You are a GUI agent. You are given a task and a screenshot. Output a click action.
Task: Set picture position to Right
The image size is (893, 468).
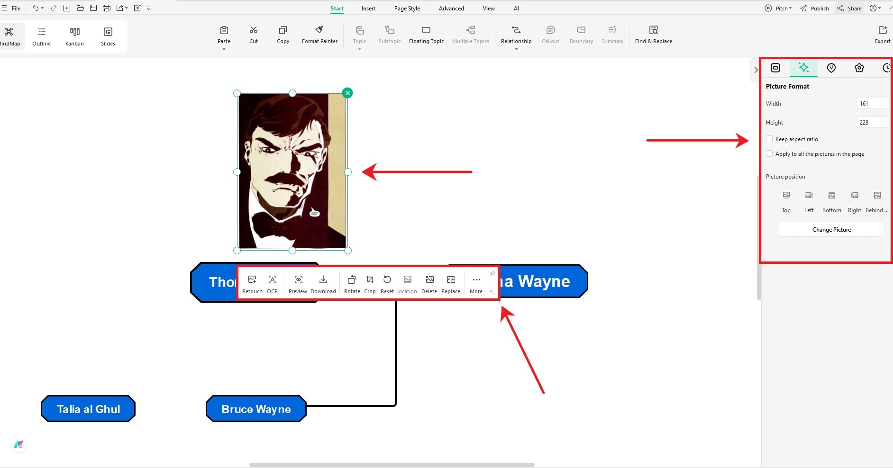pos(855,201)
